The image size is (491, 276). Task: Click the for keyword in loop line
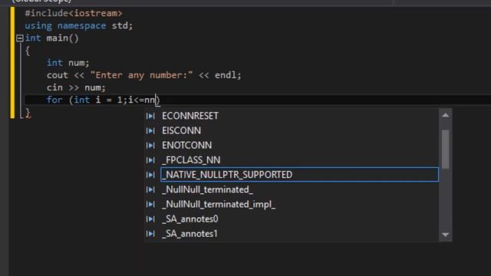[x=54, y=100]
